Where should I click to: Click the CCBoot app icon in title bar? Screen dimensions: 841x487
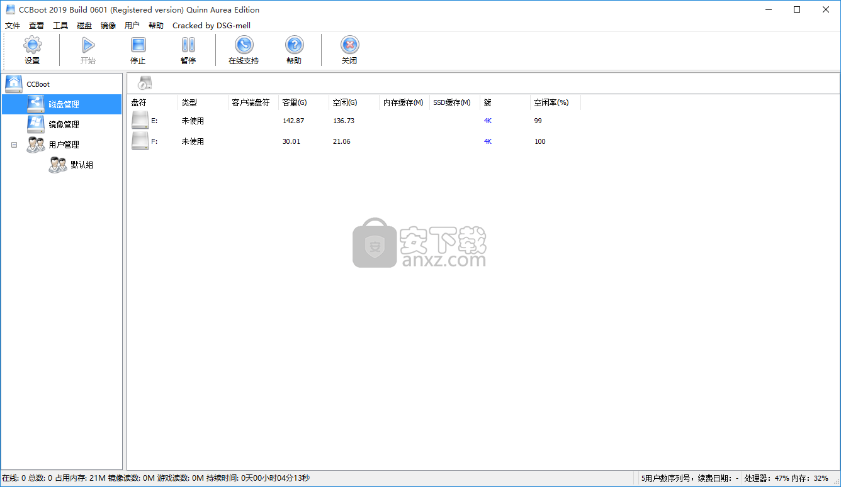point(11,9)
